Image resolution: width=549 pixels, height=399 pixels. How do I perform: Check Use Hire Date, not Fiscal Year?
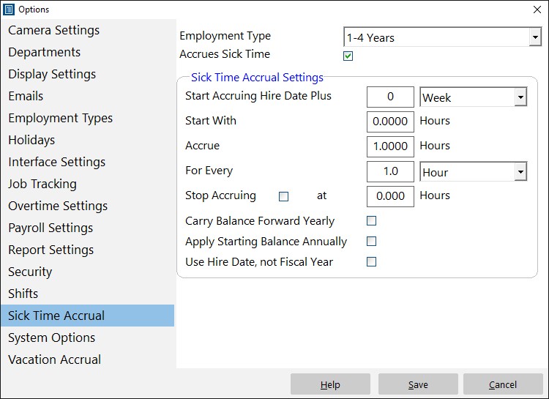[371, 261]
